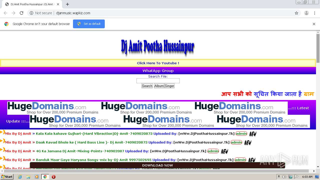Click first top-row HugeDomains banner ad
The width and height of the screenshot is (320, 180).
point(54,108)
